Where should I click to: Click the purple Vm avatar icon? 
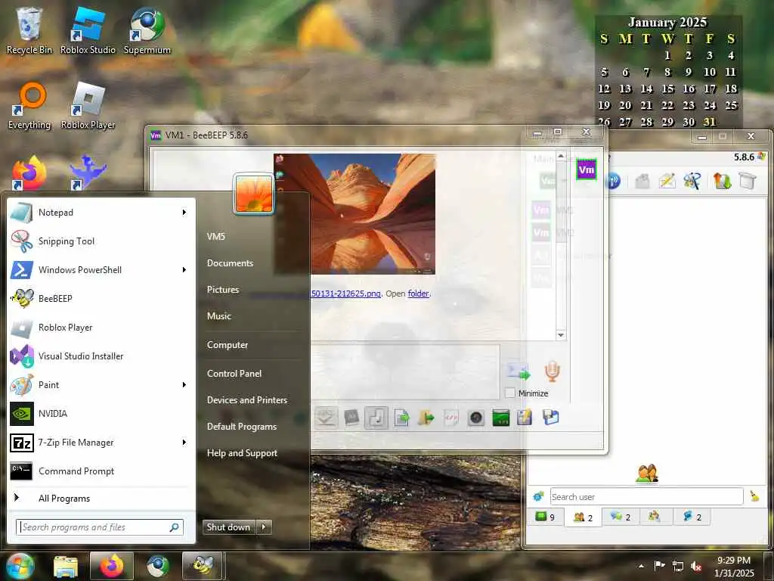pyautogui.click(x=586, y=169)
